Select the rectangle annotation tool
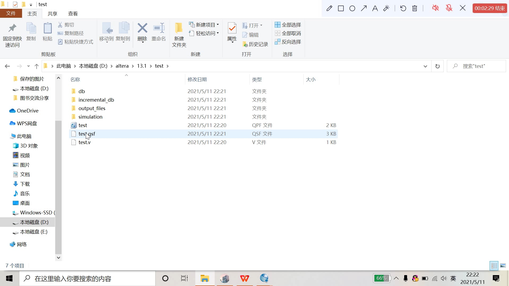Image resolution: width=509 pixels, height=286 pixels. pos(341,8)
